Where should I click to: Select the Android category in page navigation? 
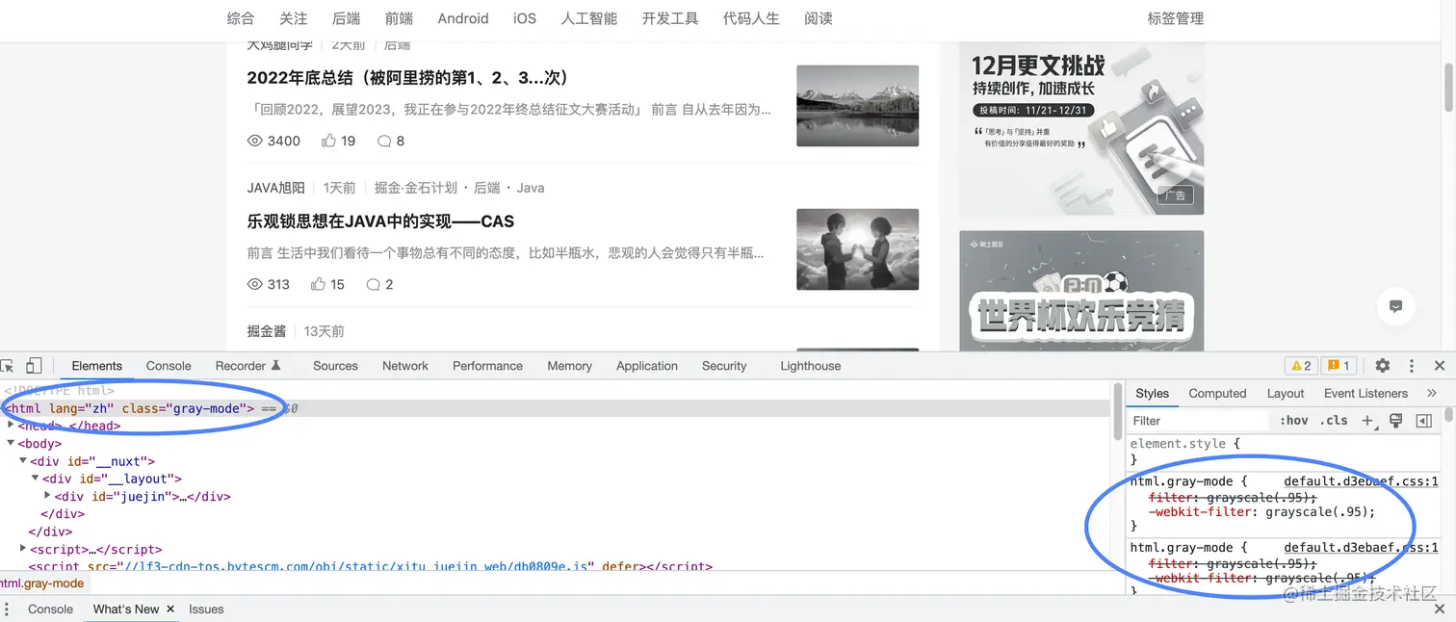pos(463,18)
